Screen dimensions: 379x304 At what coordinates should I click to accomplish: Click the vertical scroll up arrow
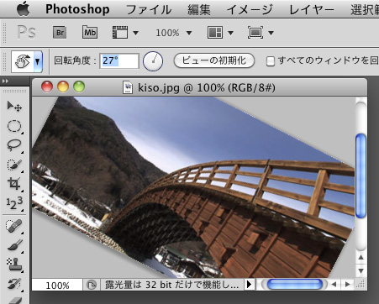click(361, 257)
